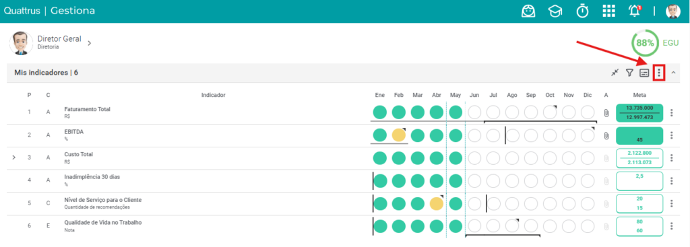This screenshot has width=690, height=247.
Task: Open the highlighted three-dot indicators menu
Action: pyautogui.click(x=659, y=73)
